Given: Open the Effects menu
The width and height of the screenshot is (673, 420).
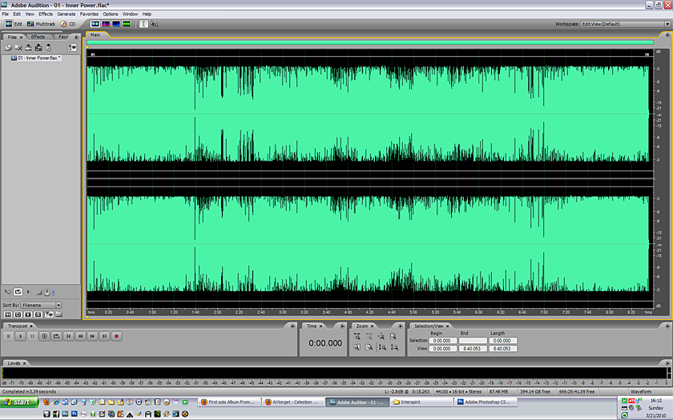Looking at the screenshot, I should [46, 14].
